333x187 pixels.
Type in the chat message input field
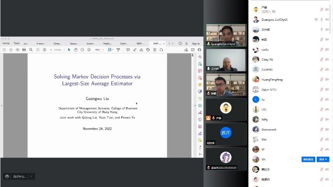(20, 176)
